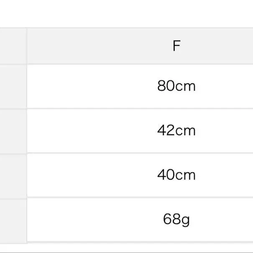
Task: Click the gray label cell beside 80cm
Action: (13, 86)
